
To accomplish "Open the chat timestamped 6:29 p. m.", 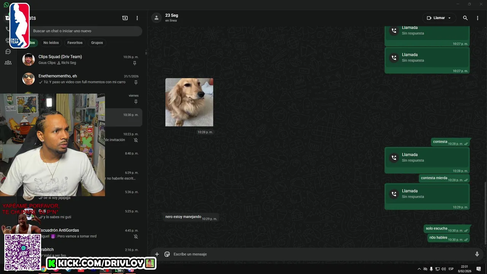I will click(124, 175).
